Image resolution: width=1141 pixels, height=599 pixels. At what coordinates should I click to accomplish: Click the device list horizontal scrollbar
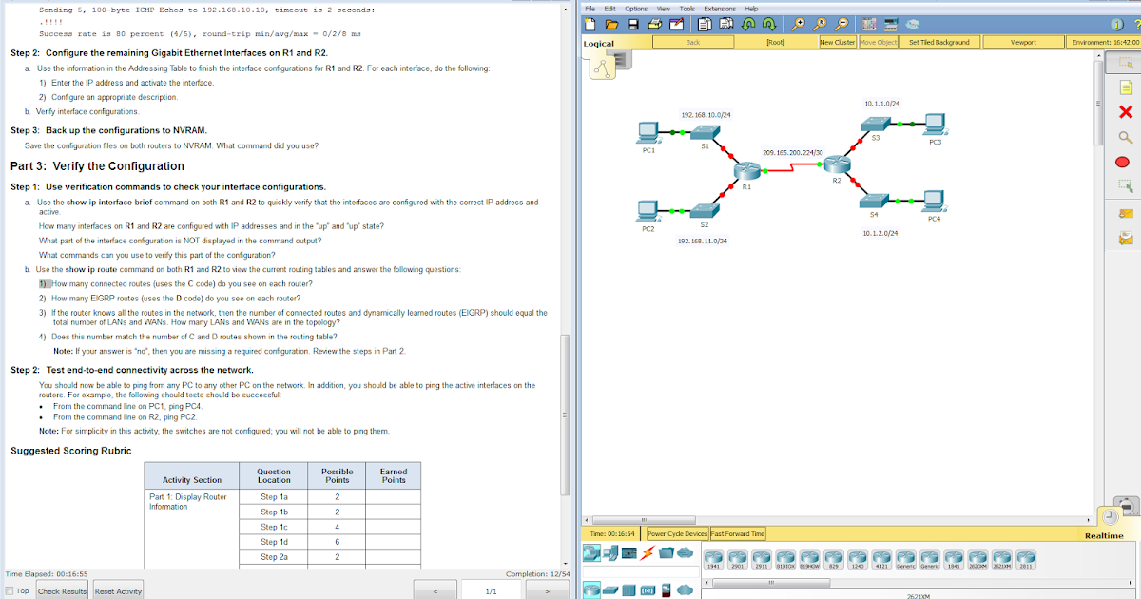click(771, 582)
